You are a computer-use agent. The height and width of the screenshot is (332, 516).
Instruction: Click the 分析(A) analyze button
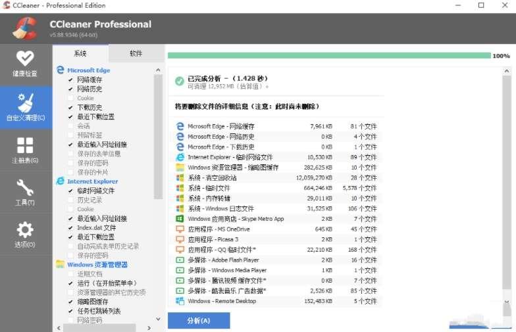point(199,321)
